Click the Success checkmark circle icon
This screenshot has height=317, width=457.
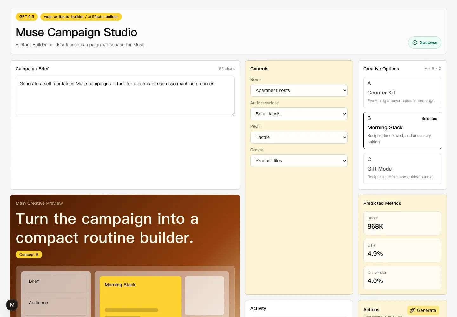[415, 42]
